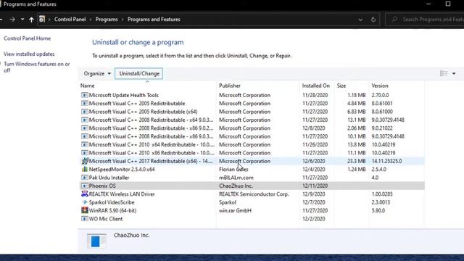Click the Microsoft Update Health Tools program icon
Viewport: 464px width, 261px height.
point(85,95)
